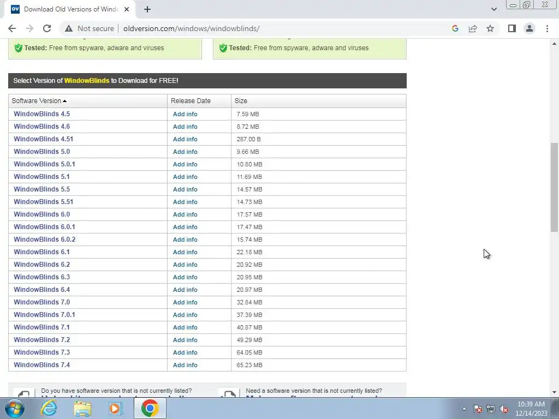Open WindowBlinds 6.0.2 link
559x419 pixels.
pos(45,240)
